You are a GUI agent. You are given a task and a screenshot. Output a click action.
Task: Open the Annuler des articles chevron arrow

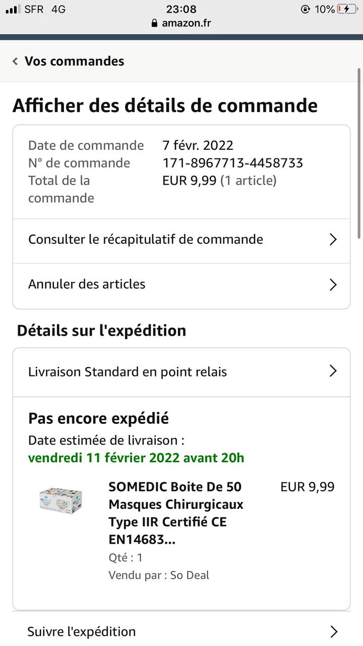(x=333, y=285)
